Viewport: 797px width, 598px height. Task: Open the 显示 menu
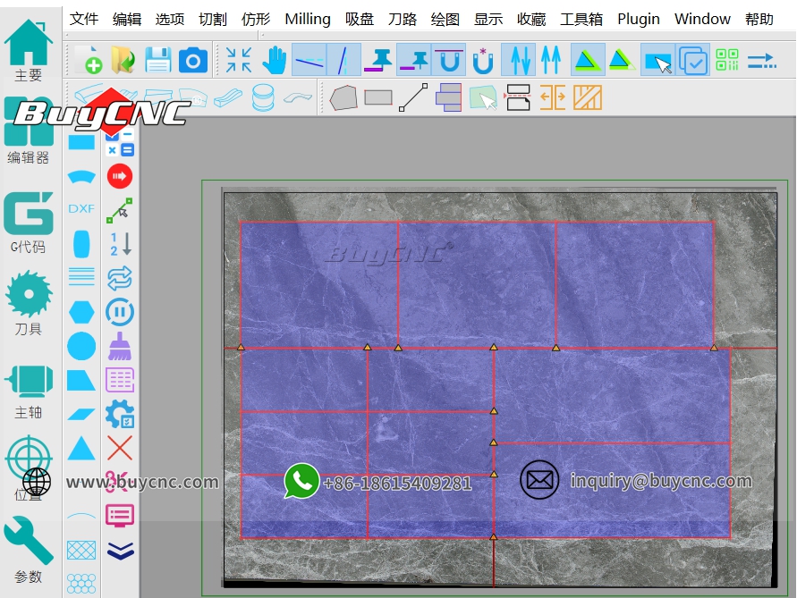488,19
